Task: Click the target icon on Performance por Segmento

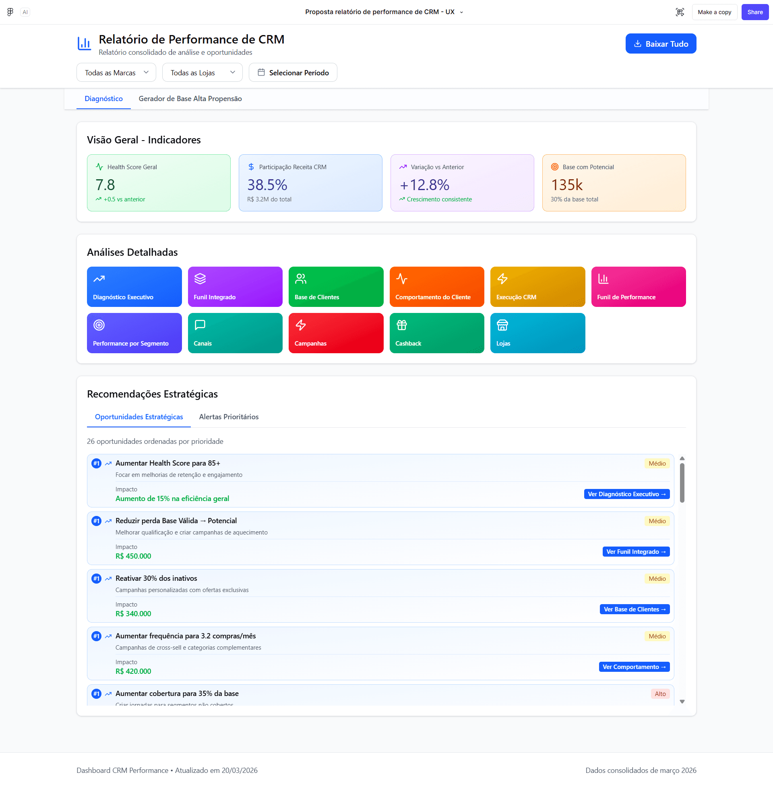Action: 99,325
